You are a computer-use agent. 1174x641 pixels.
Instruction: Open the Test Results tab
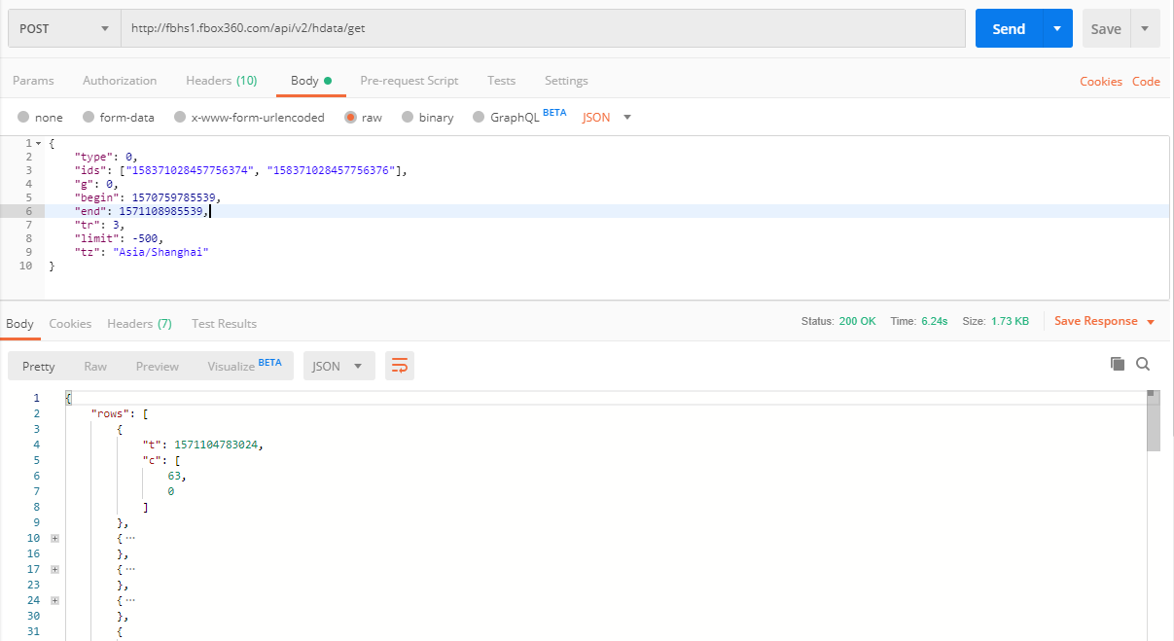224,323
